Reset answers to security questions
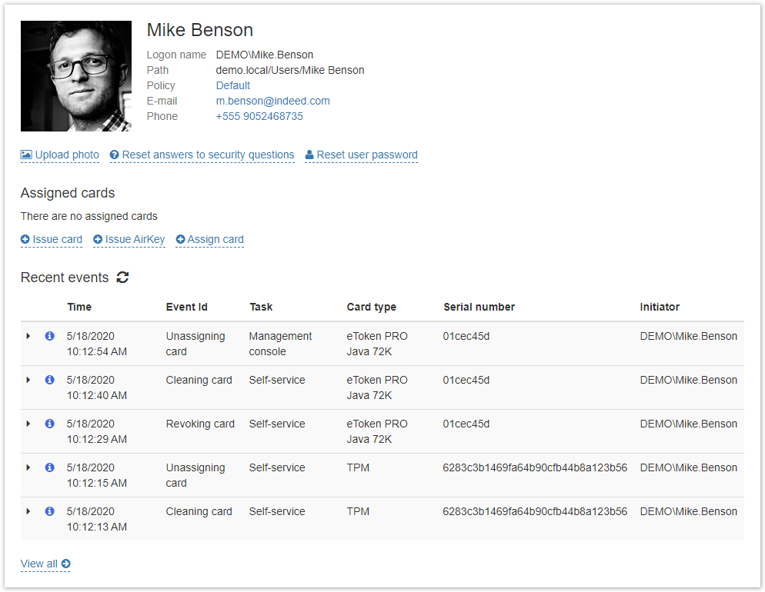This screenshot has height=592, width=765. [202, 155]
